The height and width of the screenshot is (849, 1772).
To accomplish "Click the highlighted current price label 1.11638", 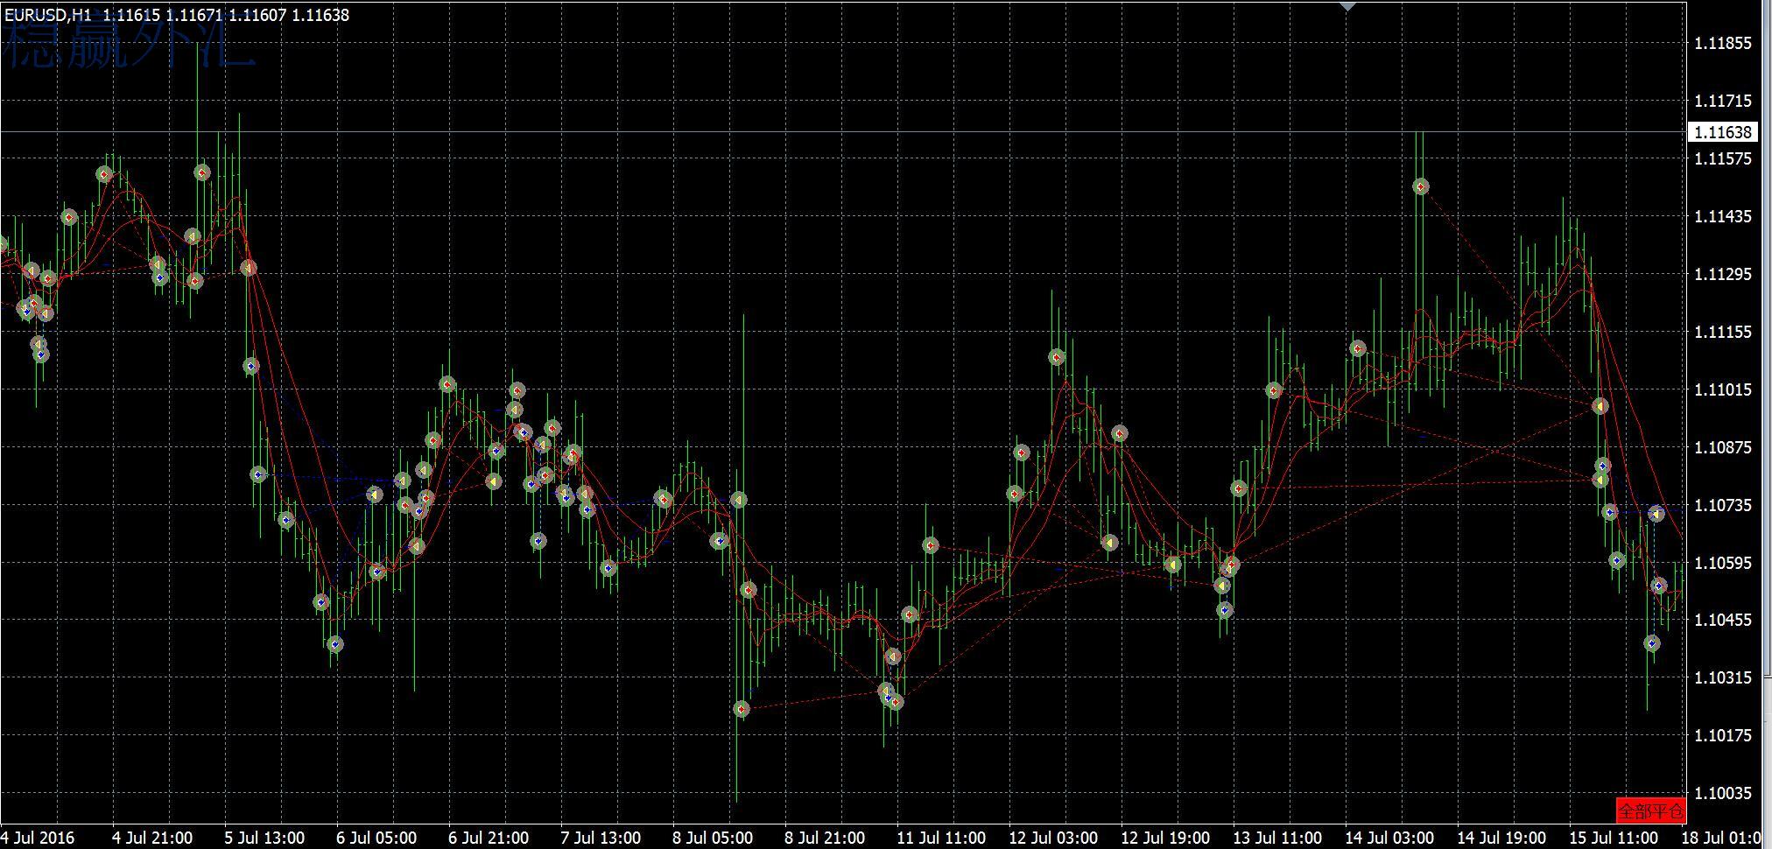I will point(1723,132).
